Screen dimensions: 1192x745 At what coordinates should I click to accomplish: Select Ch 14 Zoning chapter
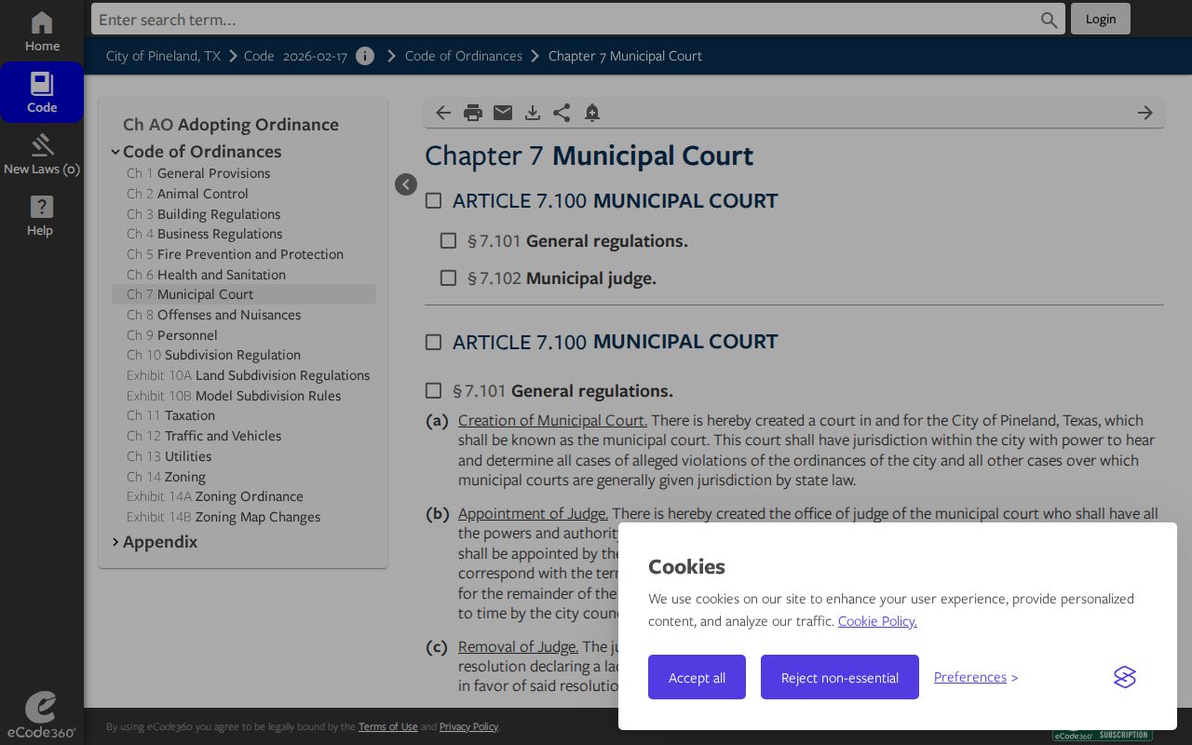pyautogui.click(x=166, y=477)
